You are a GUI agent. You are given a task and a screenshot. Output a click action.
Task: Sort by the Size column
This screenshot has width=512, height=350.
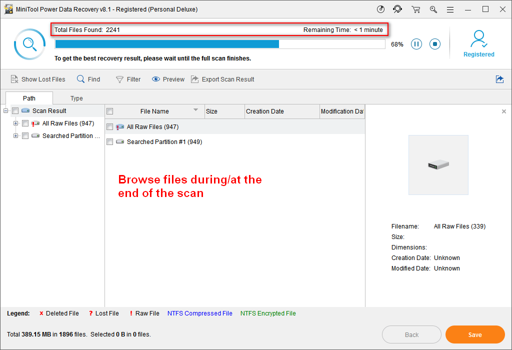[x=224, y=111]
